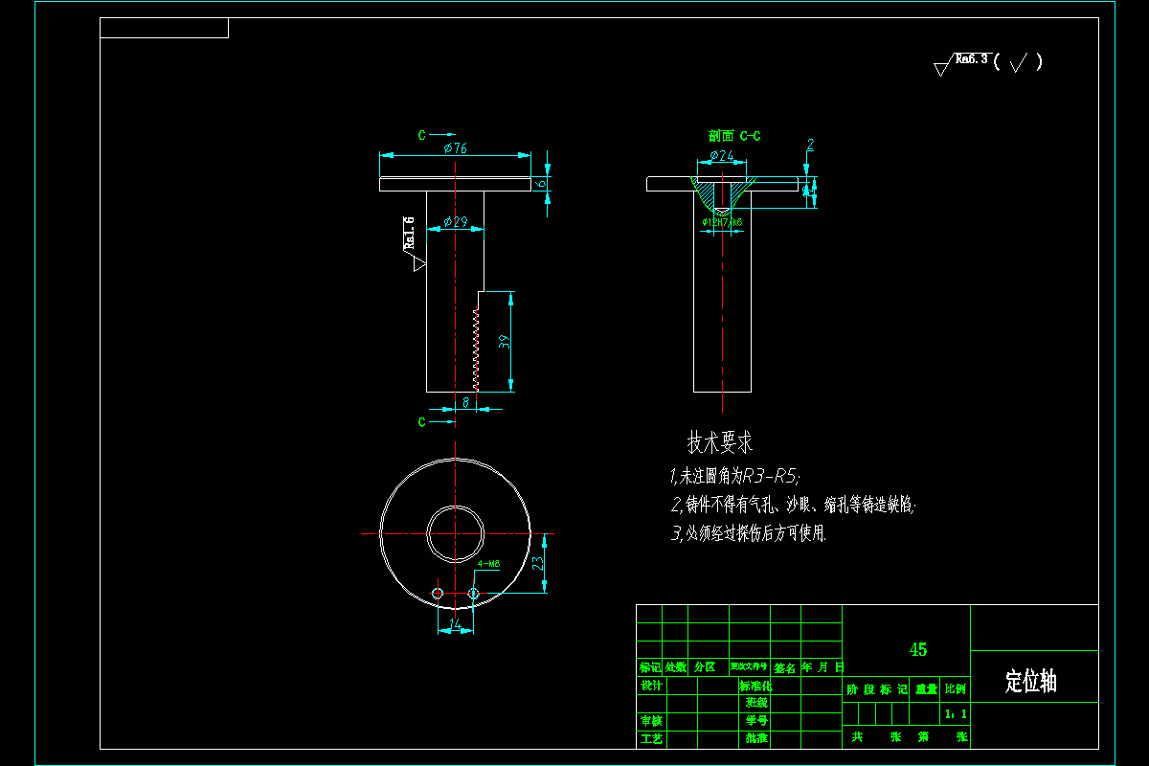Select the 处数 title block cell
The height and width of the screenshot is (766, 1149).
(676, 667)
